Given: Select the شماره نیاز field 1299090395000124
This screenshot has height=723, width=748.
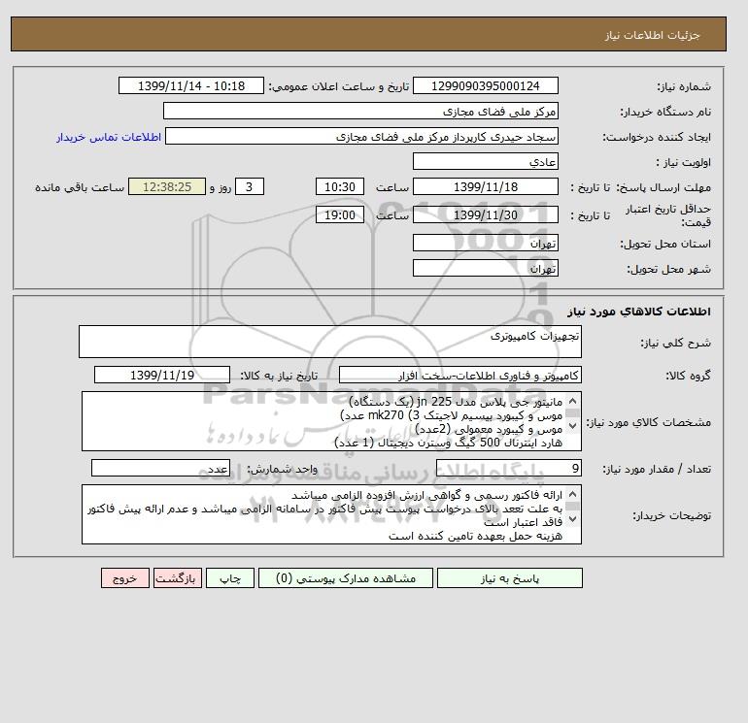Looking at the screenshot, I should [485, 86].
